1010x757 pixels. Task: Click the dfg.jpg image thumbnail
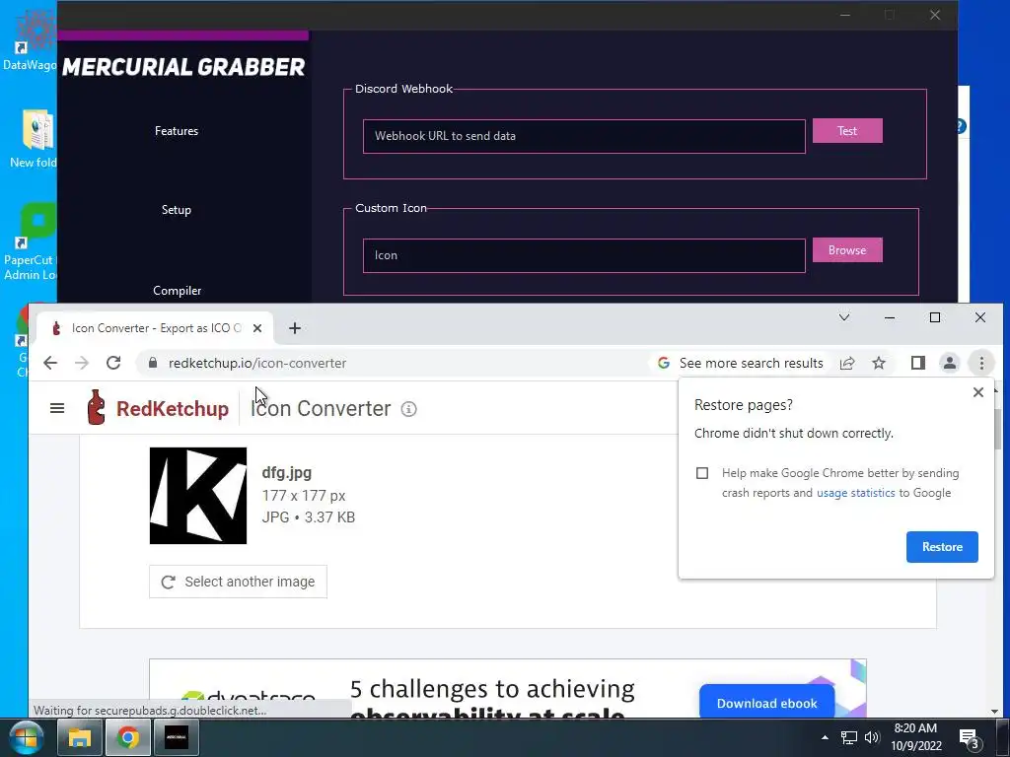pos(197,496)
